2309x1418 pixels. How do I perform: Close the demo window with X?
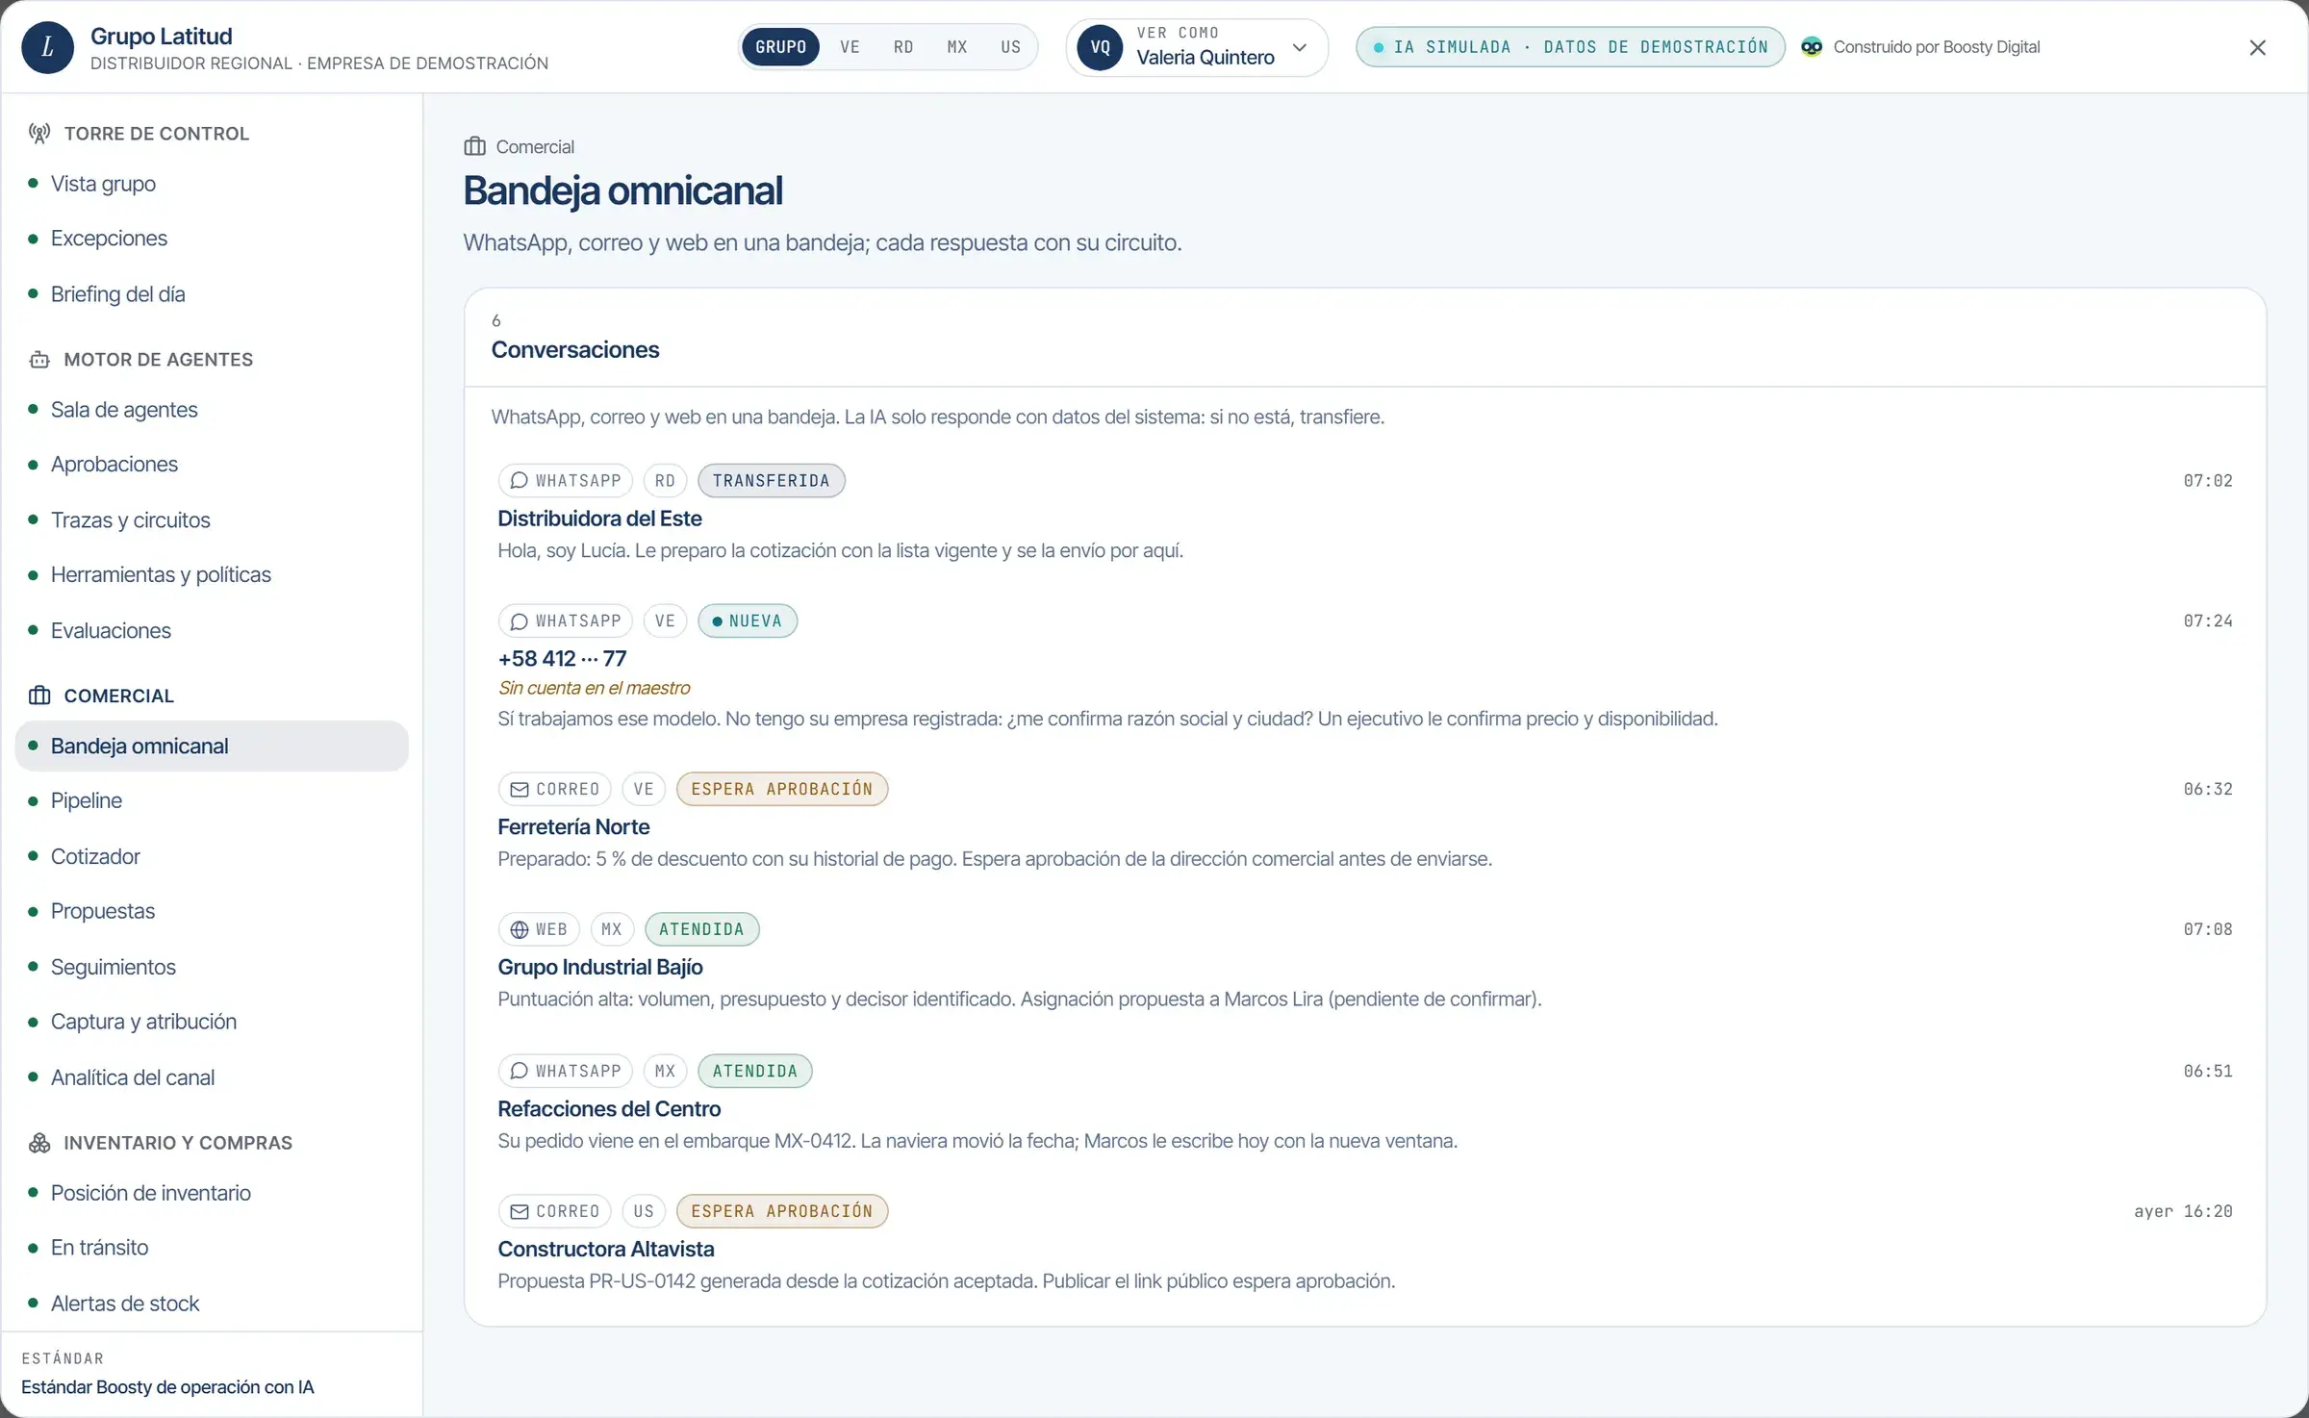pos(2258,47)
